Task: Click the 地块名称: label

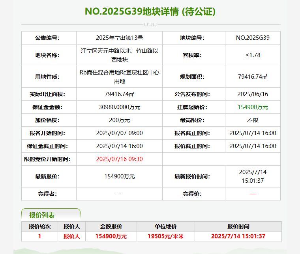Action: coord(47,55)
